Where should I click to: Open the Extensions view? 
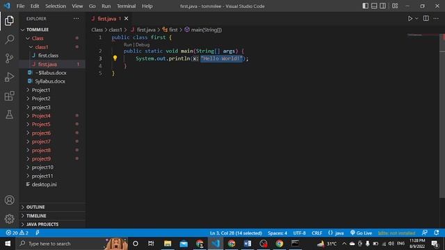tap(9, 96)
